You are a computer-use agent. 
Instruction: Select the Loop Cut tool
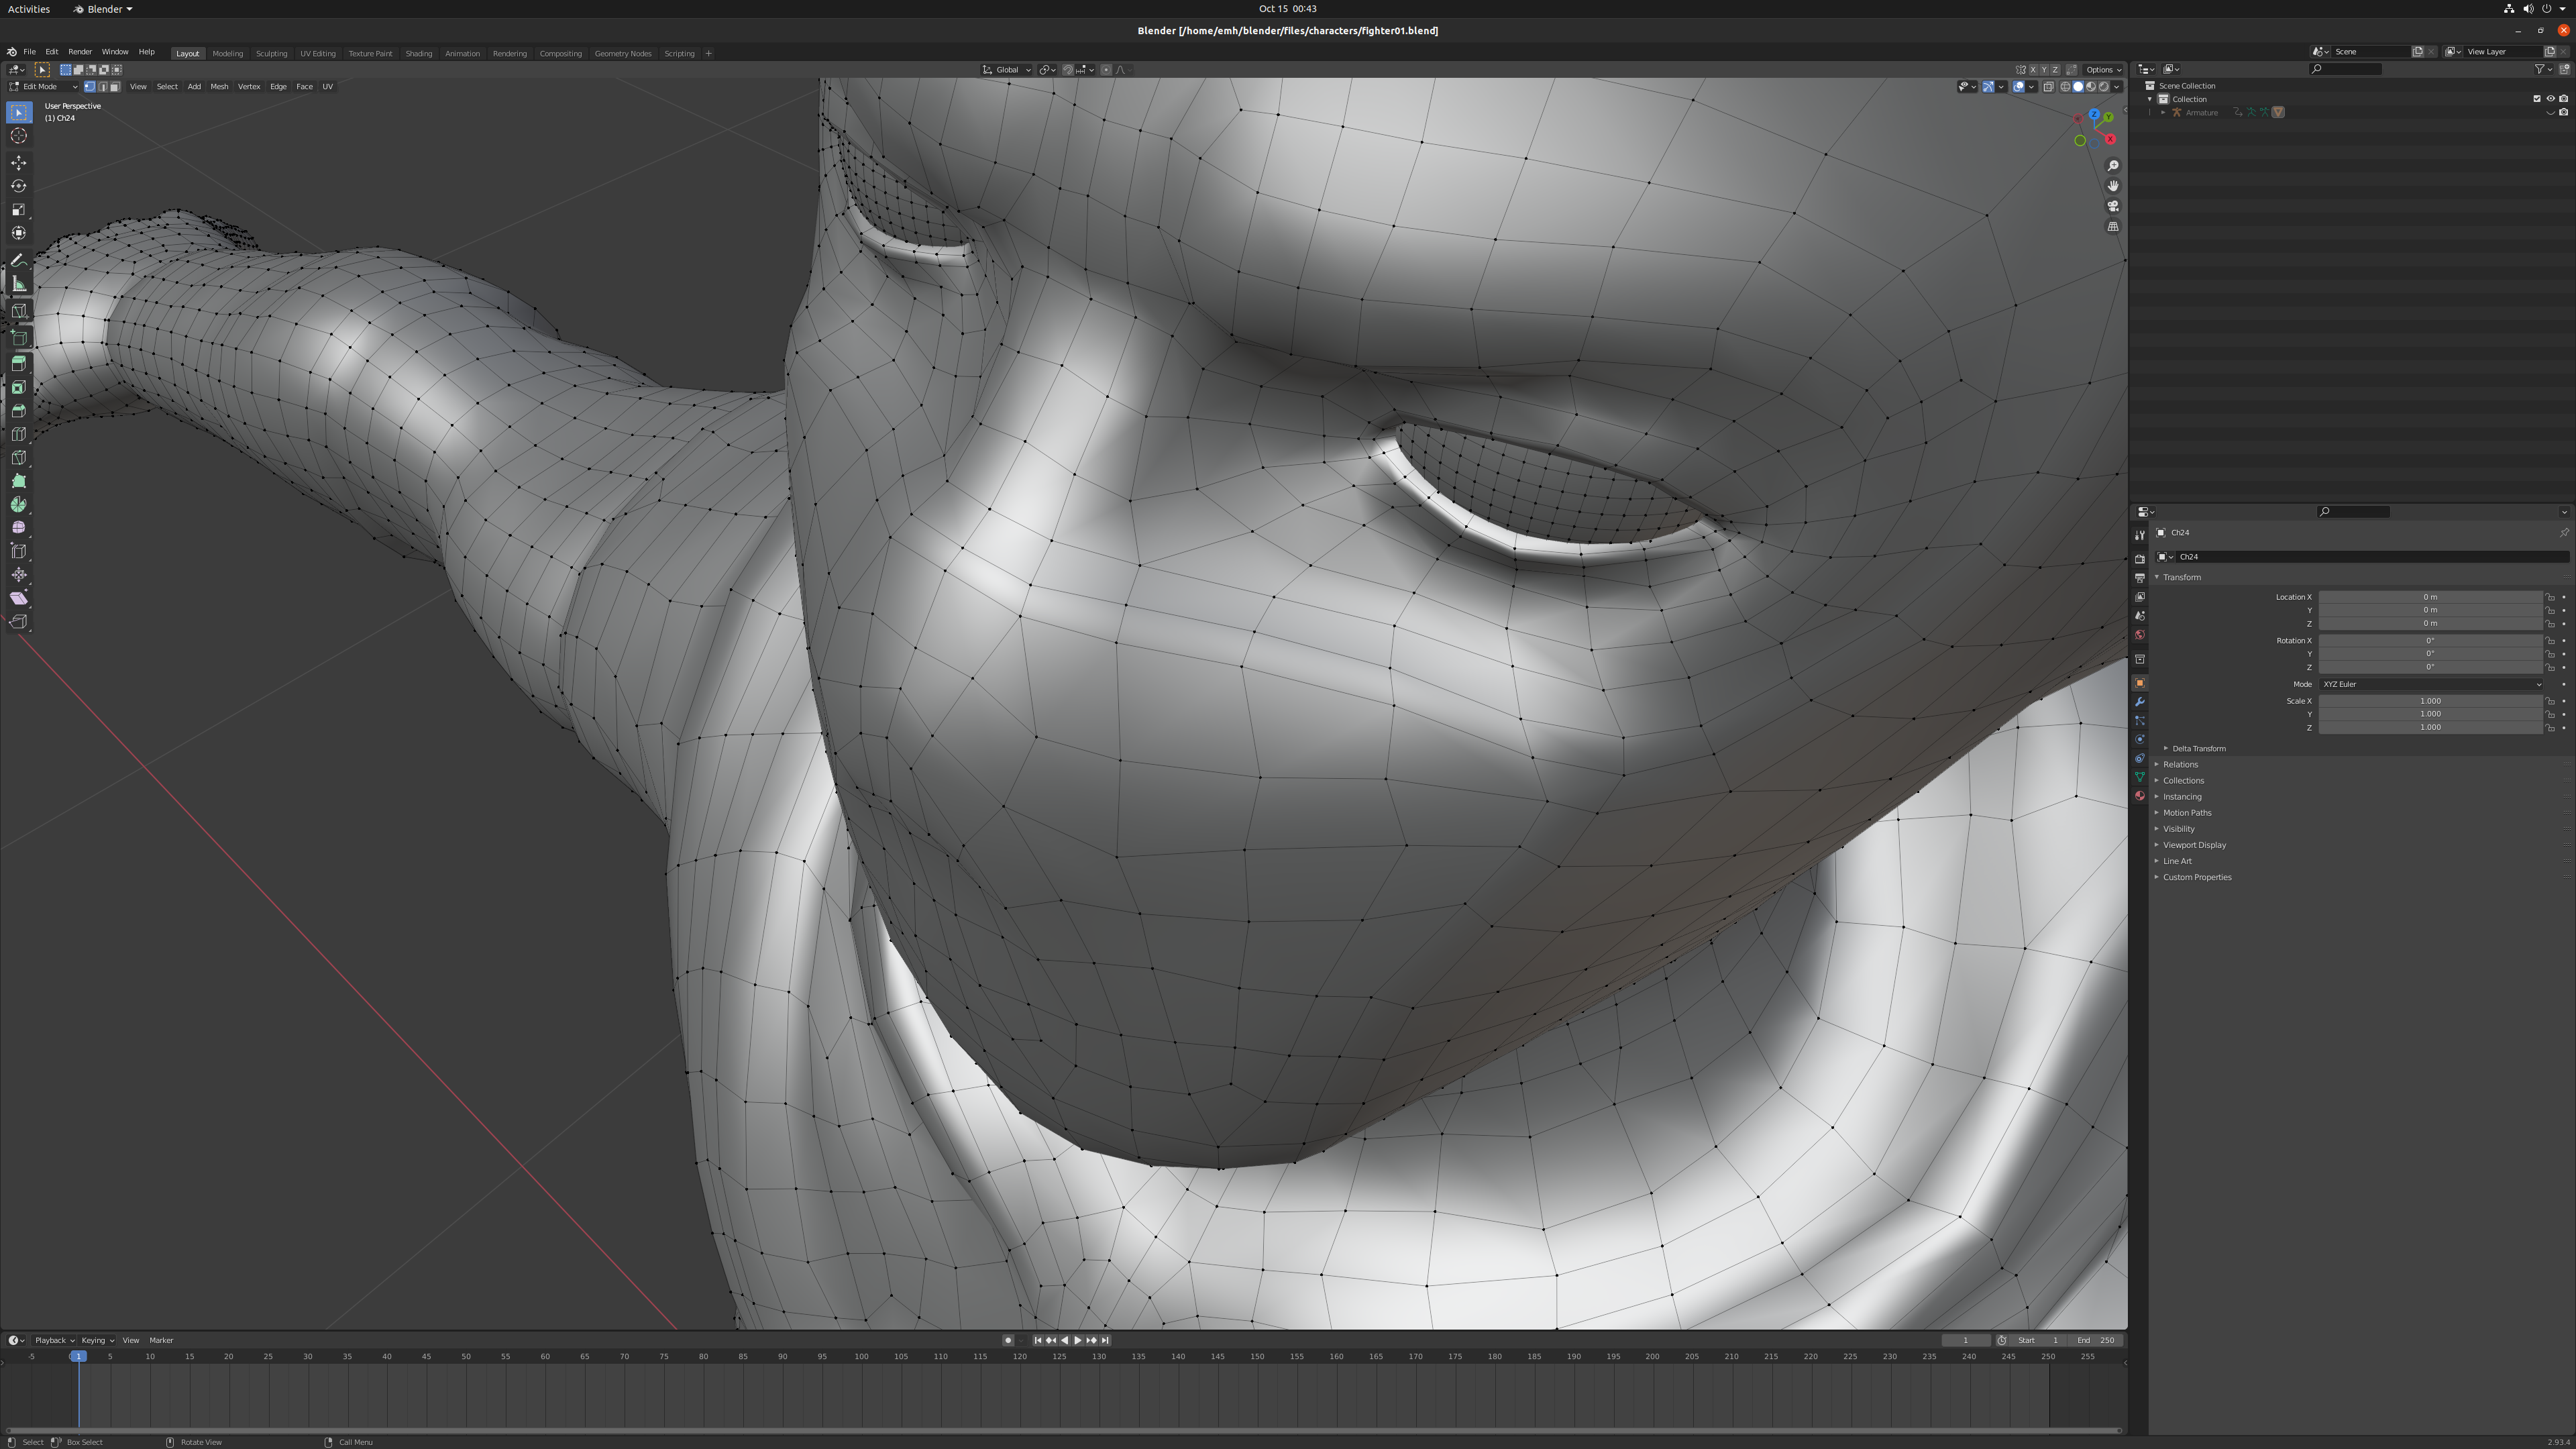pyautogui.click(x=19, y=434)
